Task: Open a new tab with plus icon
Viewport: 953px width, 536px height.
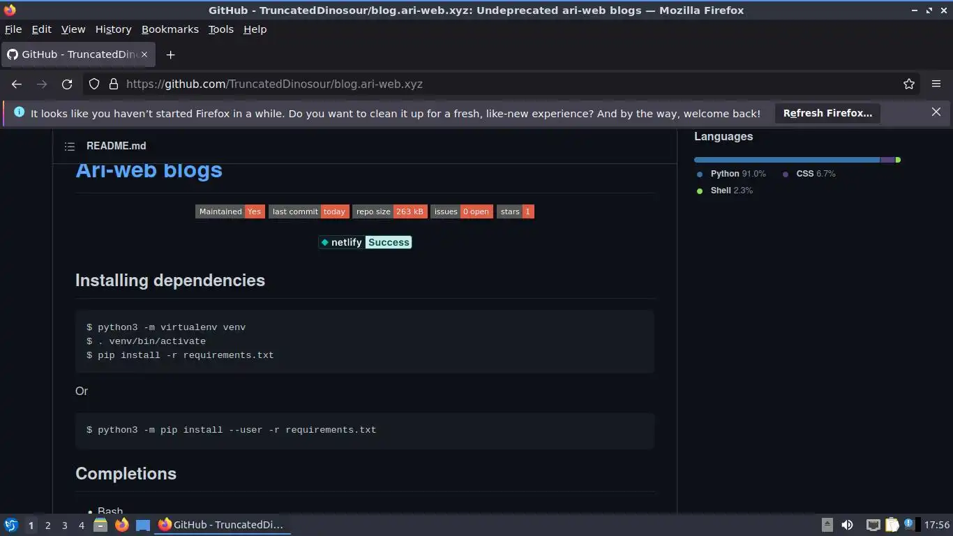Action: tap(170, 54)
